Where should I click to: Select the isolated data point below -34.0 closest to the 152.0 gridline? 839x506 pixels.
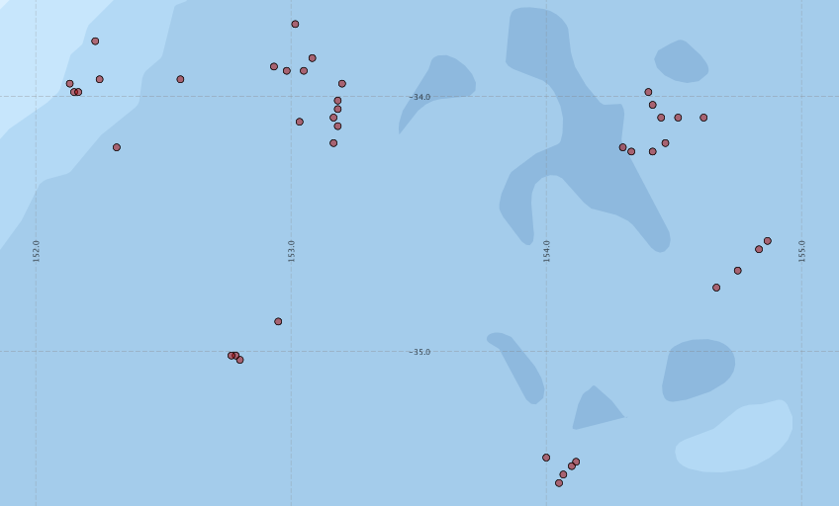(117, 147)
